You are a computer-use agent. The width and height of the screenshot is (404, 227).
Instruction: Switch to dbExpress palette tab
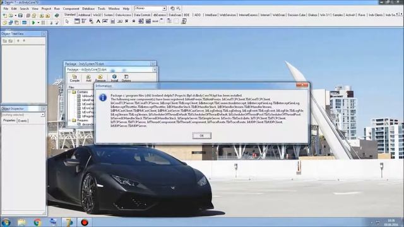(160, 15)
